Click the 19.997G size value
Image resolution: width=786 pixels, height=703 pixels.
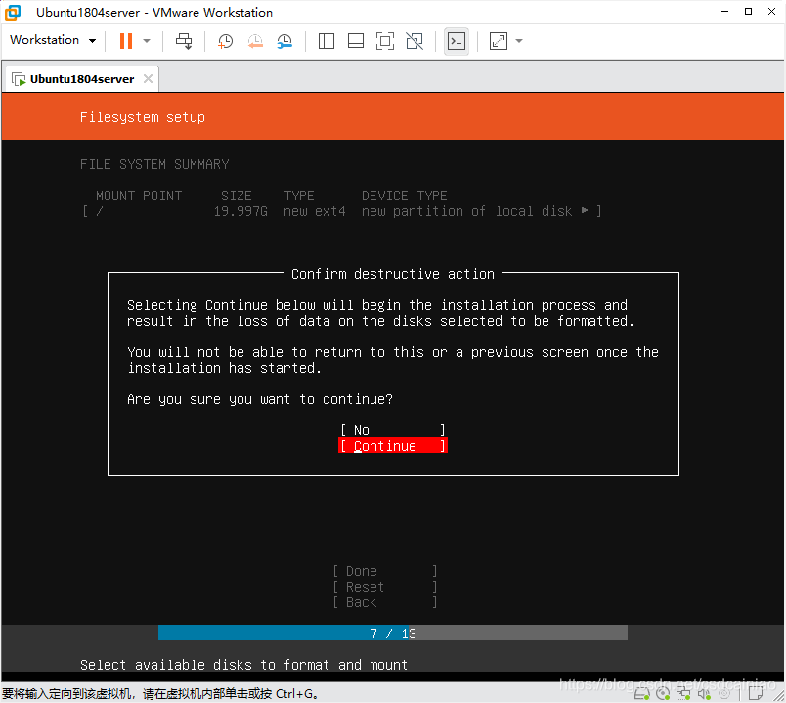click(x=240, y=211)
